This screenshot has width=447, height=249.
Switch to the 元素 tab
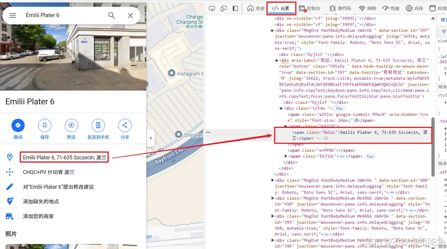pos(281,8)
